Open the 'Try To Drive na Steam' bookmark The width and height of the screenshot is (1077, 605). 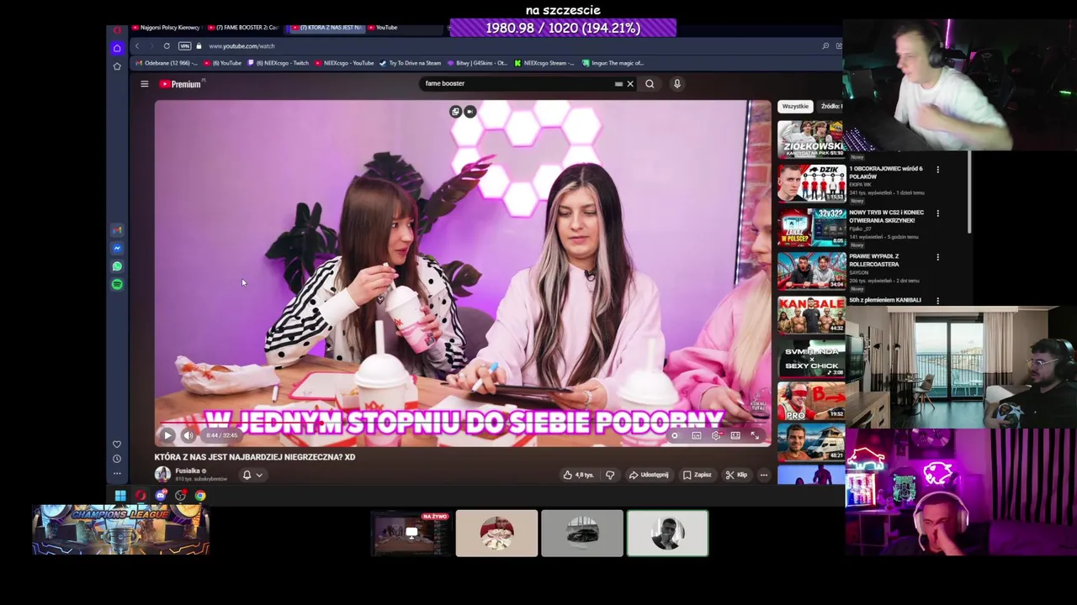(411, 63)
